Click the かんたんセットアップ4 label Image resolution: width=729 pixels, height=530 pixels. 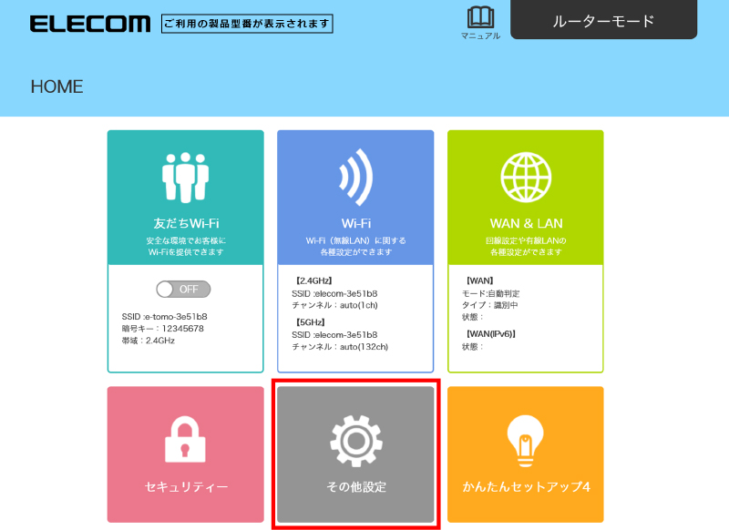pyautogui.click(x=526, y=487)
